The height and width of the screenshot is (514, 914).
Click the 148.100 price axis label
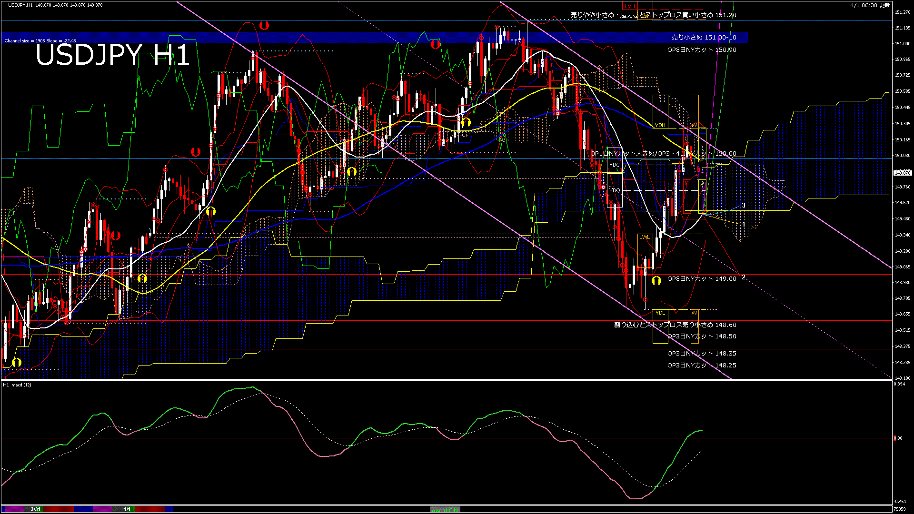coord(903,378)
